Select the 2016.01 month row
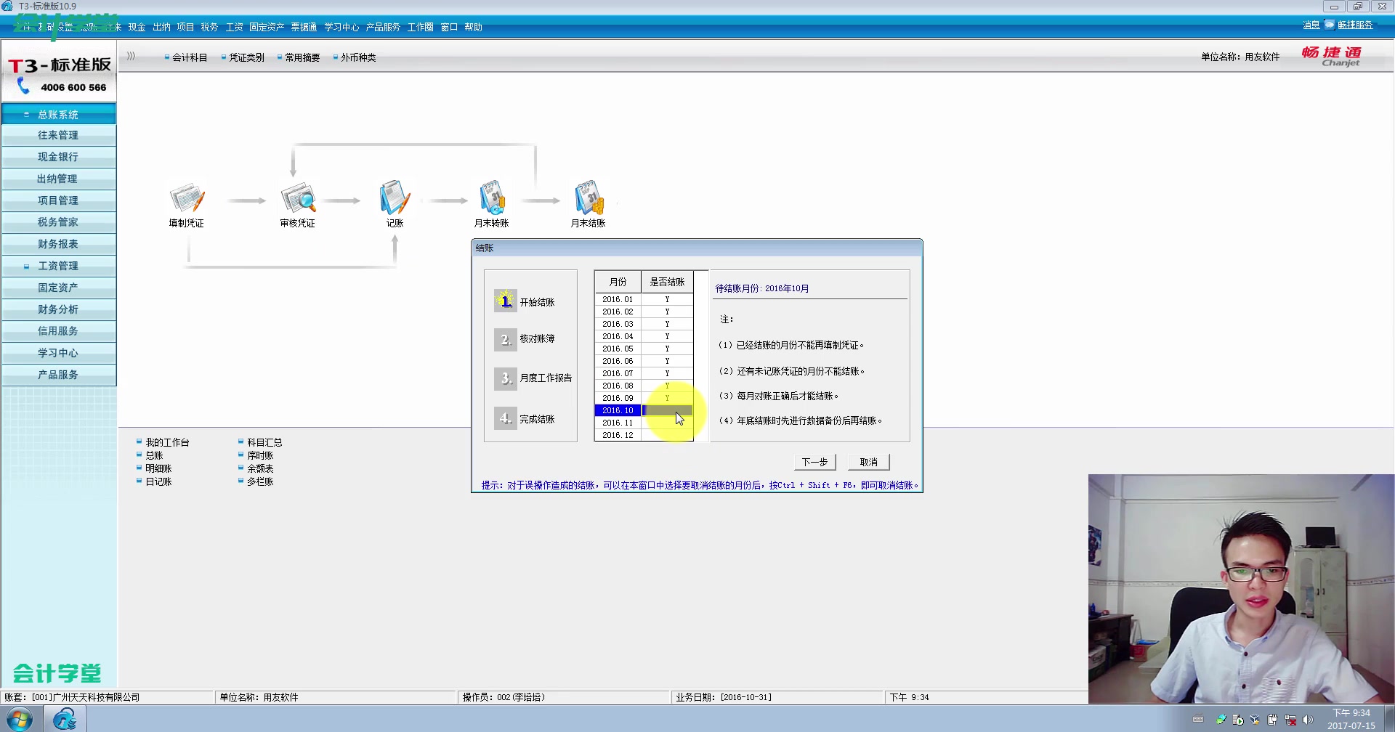 (x=644, y=299)
